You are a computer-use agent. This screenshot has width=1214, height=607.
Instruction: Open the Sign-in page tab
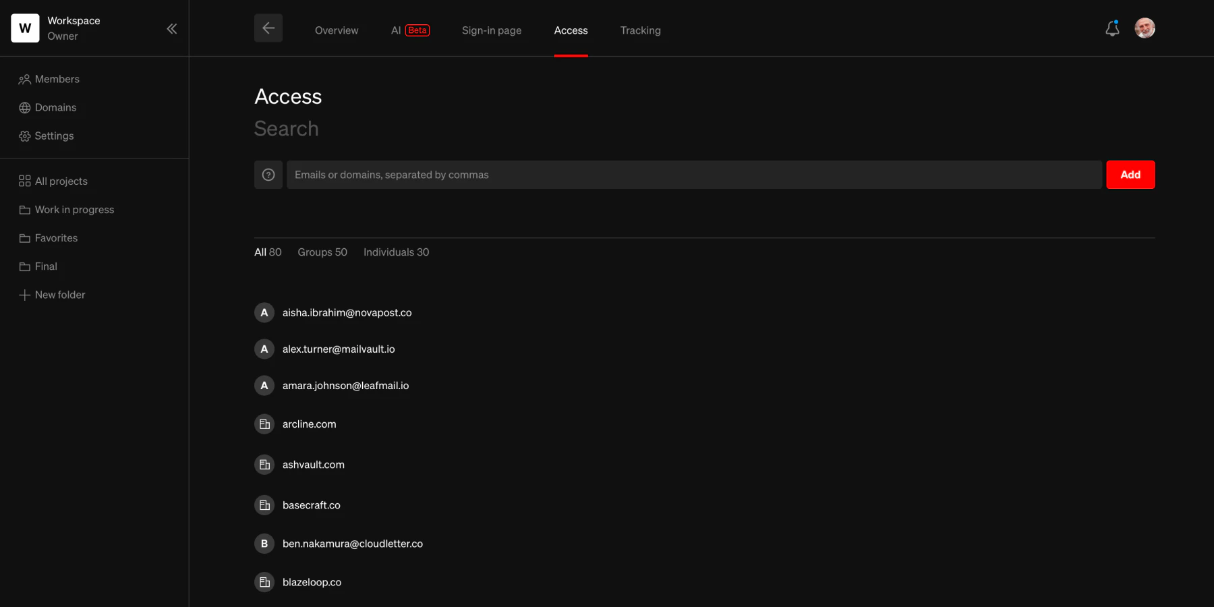(491, 30)
